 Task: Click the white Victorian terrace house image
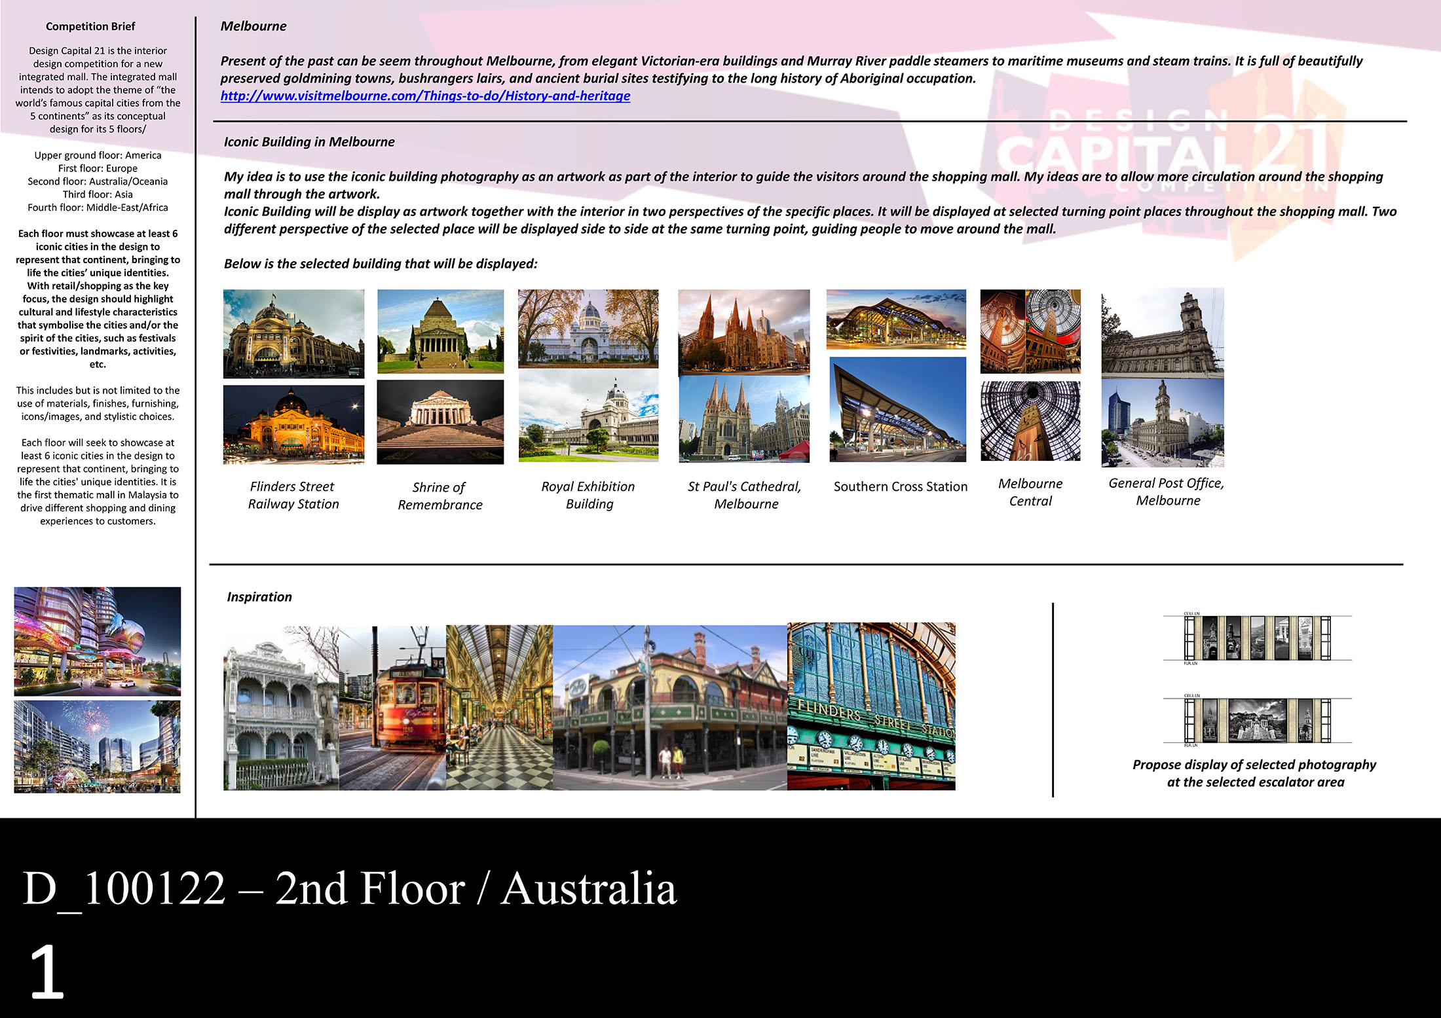point(281,708)
